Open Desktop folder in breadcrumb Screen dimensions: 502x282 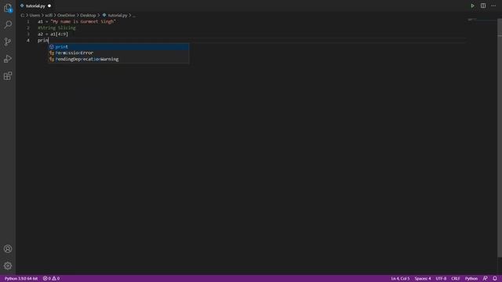tap(88, 16)
